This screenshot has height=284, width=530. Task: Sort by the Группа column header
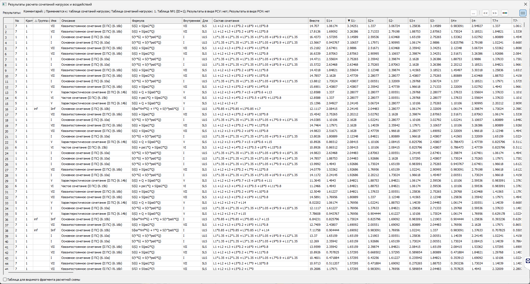(x=41, y=21)
